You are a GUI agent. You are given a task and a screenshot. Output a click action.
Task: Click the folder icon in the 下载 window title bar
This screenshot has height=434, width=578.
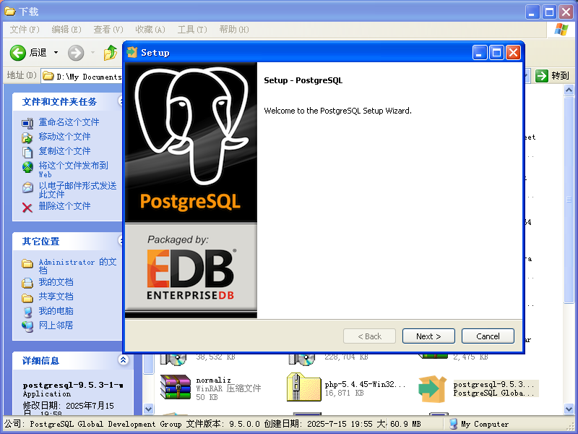[x=10, y=12]
